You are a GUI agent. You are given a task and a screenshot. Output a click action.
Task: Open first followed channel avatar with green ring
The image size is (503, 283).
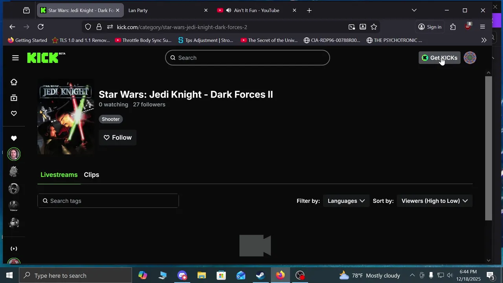[x=14, y=154]
